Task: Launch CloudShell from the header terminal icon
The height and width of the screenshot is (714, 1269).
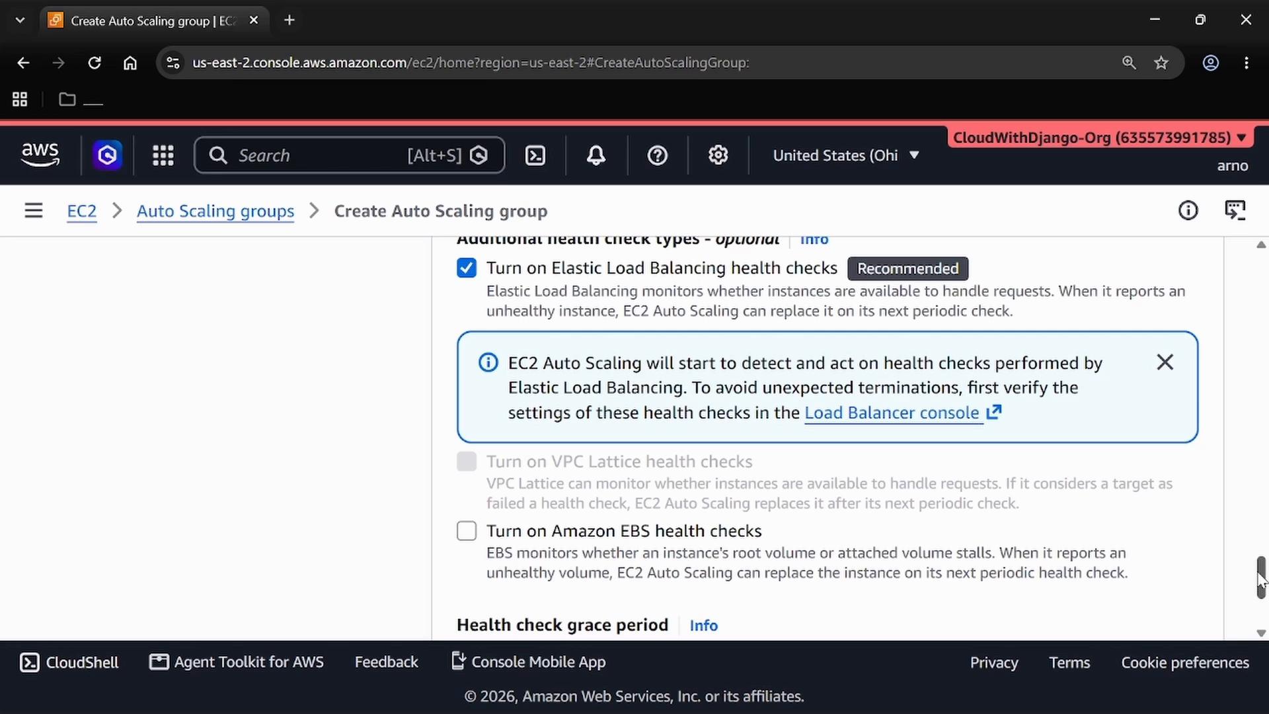Action: pyautogui.click(x=535, y=155)
